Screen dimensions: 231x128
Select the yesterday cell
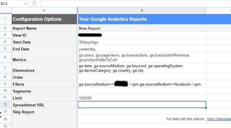click(142, 49)
